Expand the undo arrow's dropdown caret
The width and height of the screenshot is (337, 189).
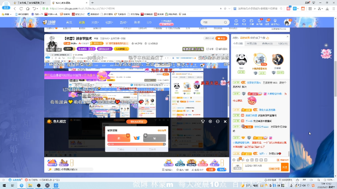click(x=37, y=8)
